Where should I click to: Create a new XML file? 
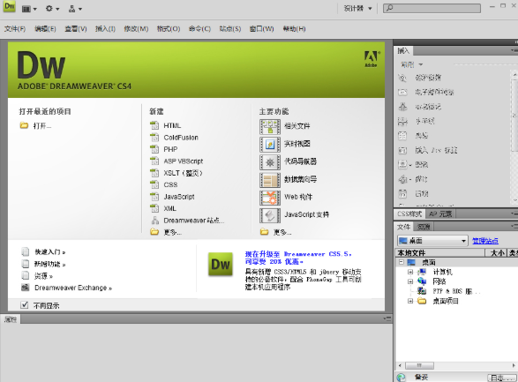163,209
